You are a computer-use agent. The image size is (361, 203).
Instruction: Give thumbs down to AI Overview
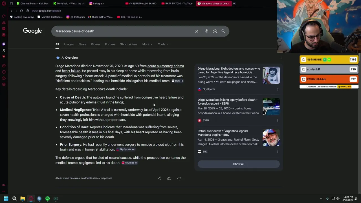179,178
